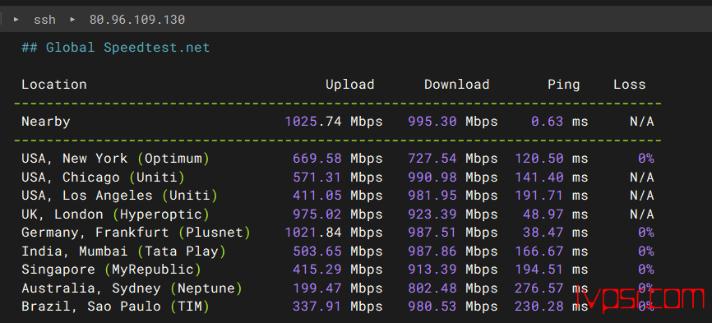Click Mumbai download 987.86
This screenshot has height=323, width=712.
(x=432, y=251)
